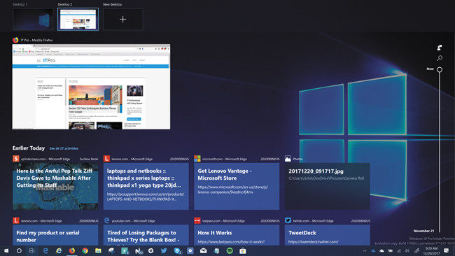455x256 pixels.
Task: Click the lastpass.com red icon on card
Action: 197,220
